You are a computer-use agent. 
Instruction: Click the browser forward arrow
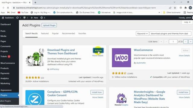(x=3, y=8)
